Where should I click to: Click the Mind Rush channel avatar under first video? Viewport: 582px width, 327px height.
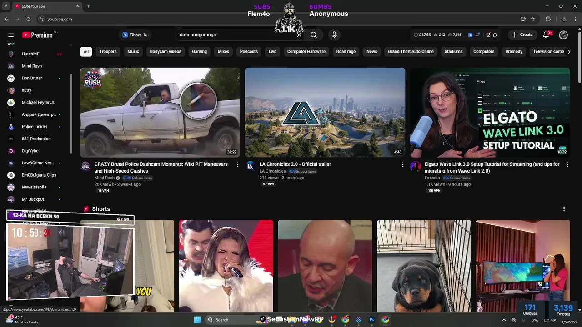(85, 166)
